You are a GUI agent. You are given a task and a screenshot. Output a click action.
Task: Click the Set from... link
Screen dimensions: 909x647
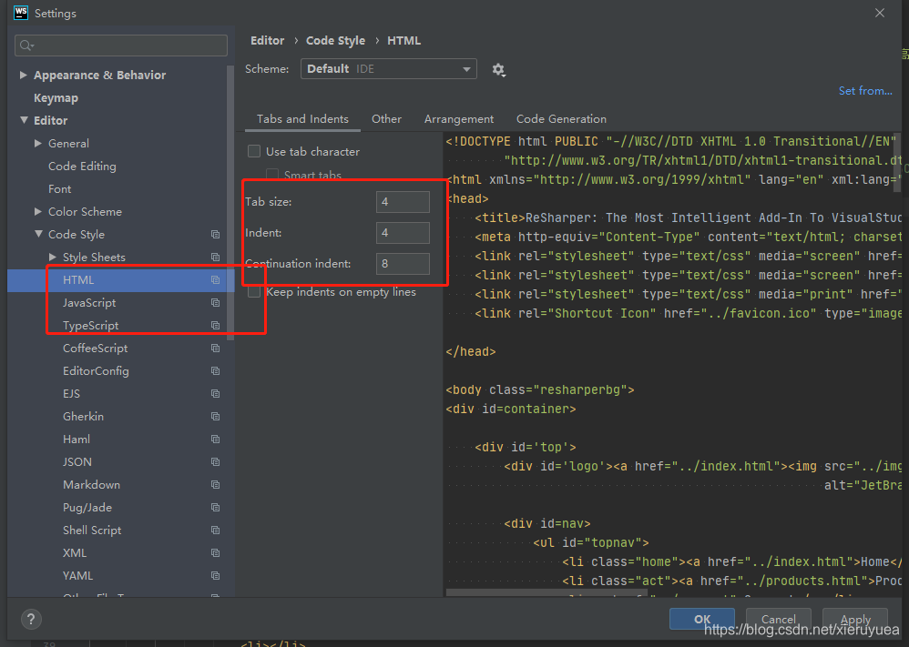(x=865, y=91)
